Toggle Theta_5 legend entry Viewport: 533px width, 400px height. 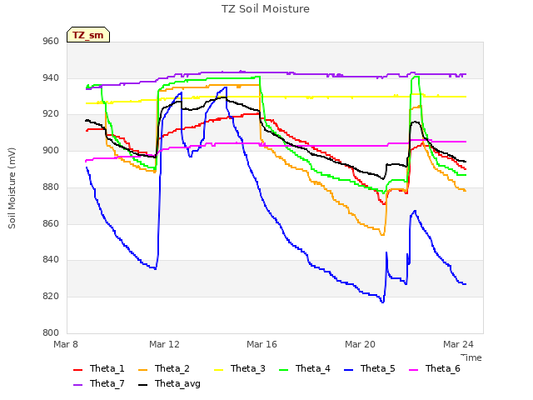(x=370, y=368)
